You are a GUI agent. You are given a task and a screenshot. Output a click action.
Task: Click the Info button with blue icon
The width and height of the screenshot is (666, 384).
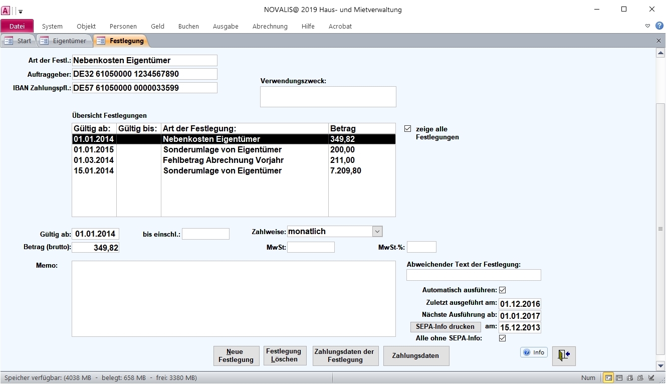pyautogui.click(x=534, y=352)
